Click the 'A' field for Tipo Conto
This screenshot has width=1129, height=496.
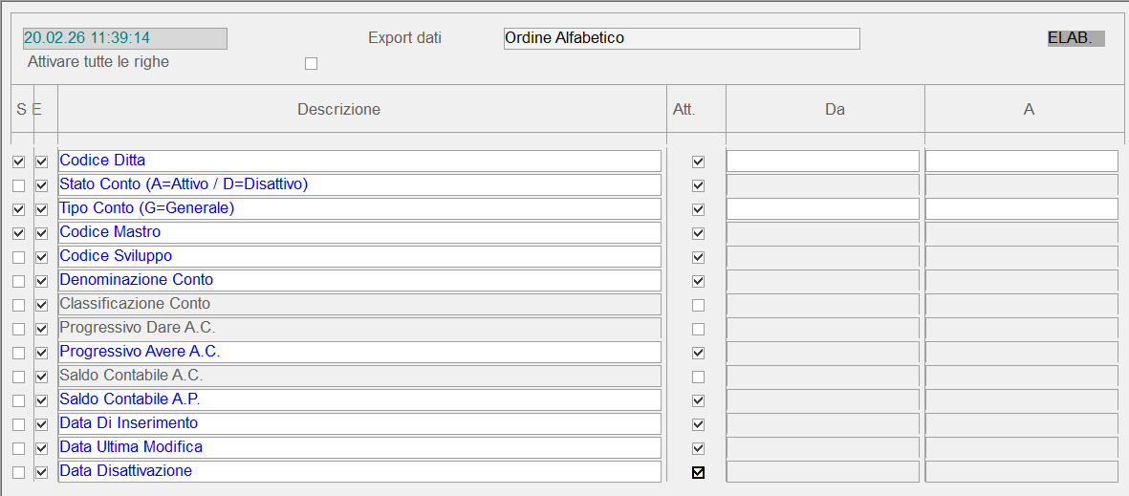tap(1021, 208)
